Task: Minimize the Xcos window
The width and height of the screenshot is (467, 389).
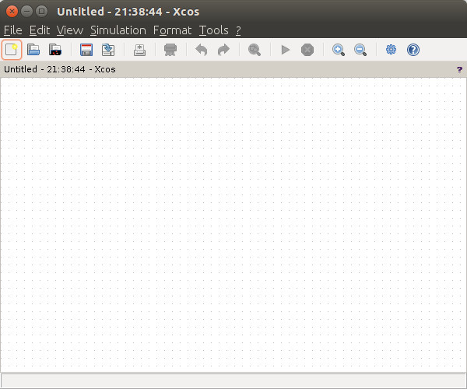Action: (26, 12)
